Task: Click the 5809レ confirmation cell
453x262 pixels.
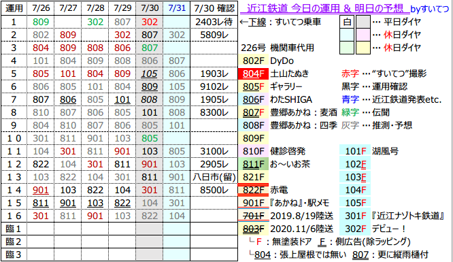Action: coord(214,35)
